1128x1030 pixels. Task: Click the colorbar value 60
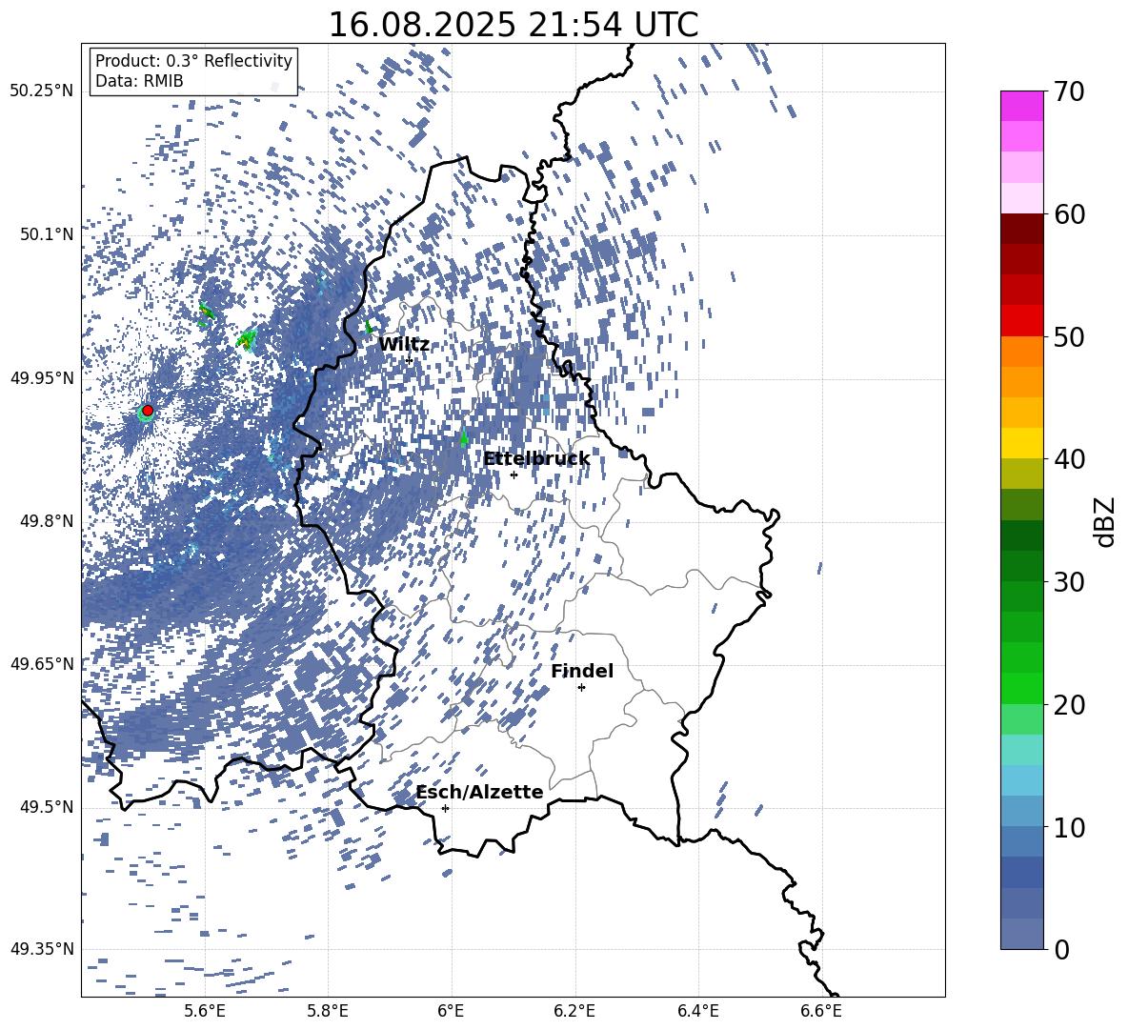[x=1069, y=214]
